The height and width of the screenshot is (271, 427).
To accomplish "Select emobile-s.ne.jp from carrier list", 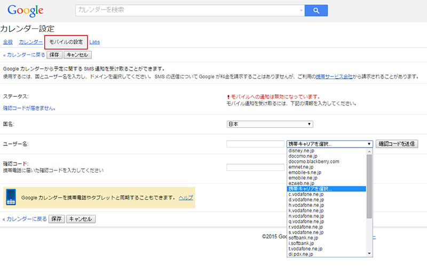I will 327,172.
